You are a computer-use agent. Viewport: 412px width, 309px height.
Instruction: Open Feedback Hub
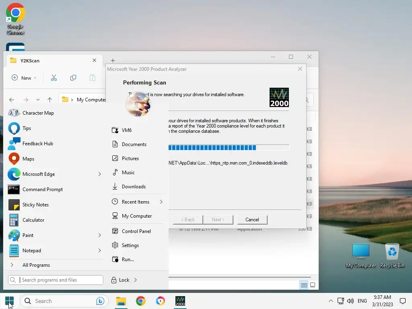click(37, 144)
